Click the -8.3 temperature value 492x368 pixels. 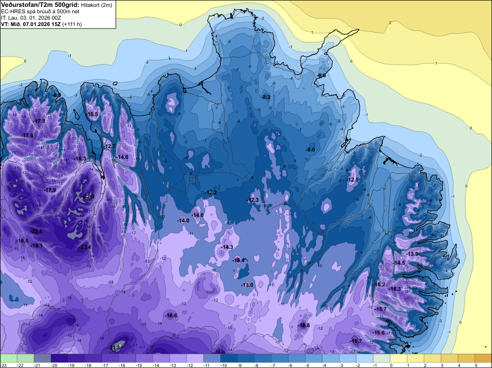click(266, 97)
